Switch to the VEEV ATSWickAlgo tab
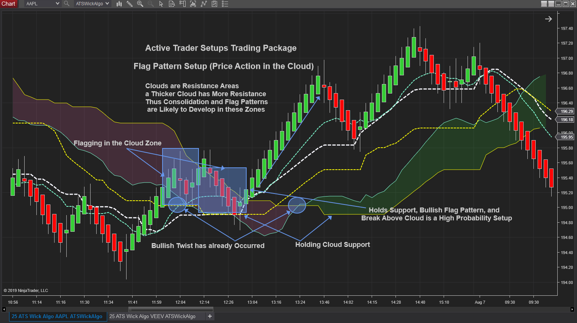This screenshot has height=323, width=577. tap(156, 316)
